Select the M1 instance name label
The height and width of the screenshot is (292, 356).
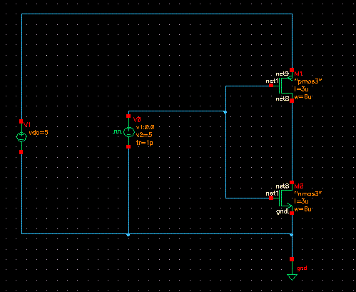coord(298,74)
